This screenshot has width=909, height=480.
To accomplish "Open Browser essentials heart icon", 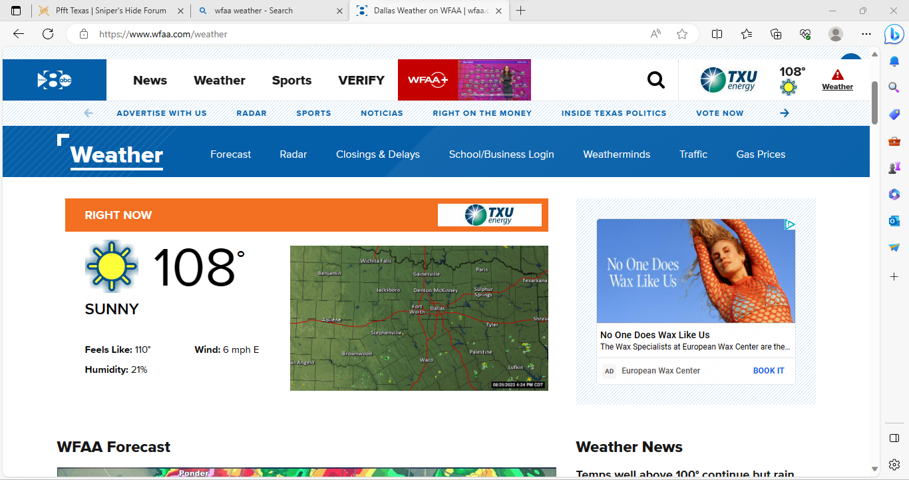I will tap(805, 34).
